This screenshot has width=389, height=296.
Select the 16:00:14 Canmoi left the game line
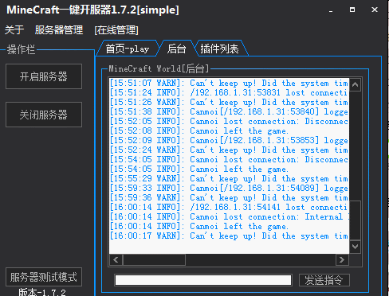[x=199, y=226]
